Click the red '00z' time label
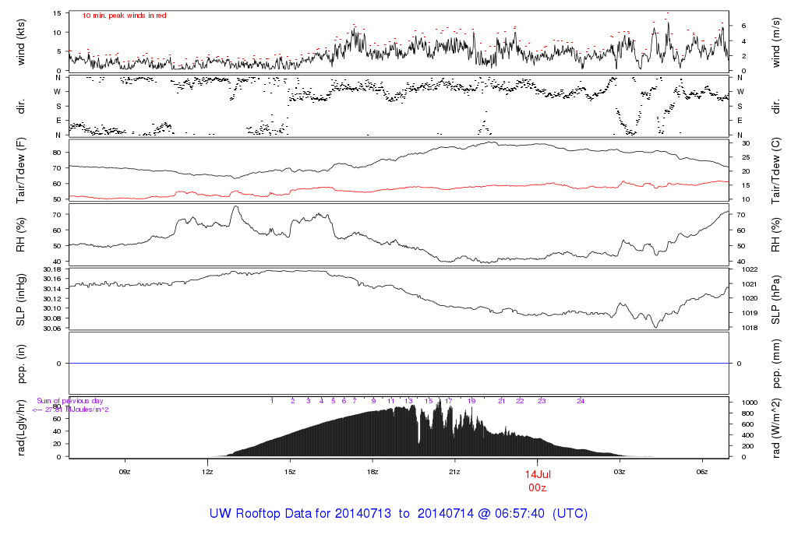The height and width of the screenshot is (545, 798). pos(538,487)
